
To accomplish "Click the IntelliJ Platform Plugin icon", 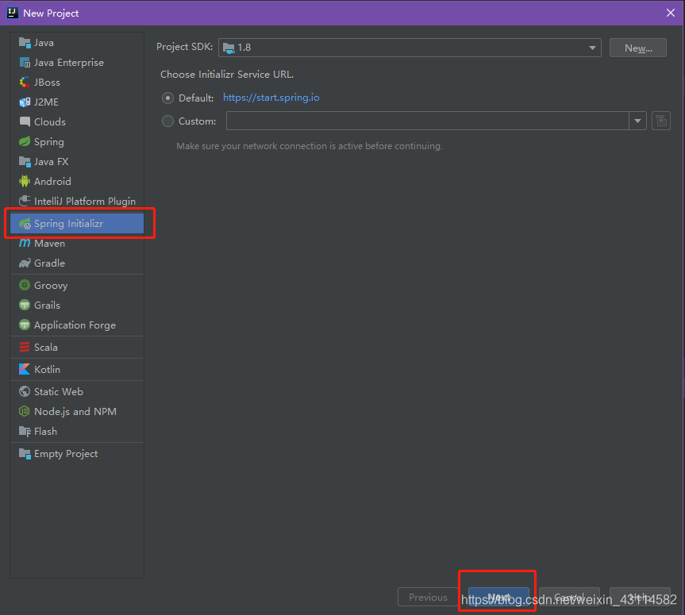I will pos(25,201).
